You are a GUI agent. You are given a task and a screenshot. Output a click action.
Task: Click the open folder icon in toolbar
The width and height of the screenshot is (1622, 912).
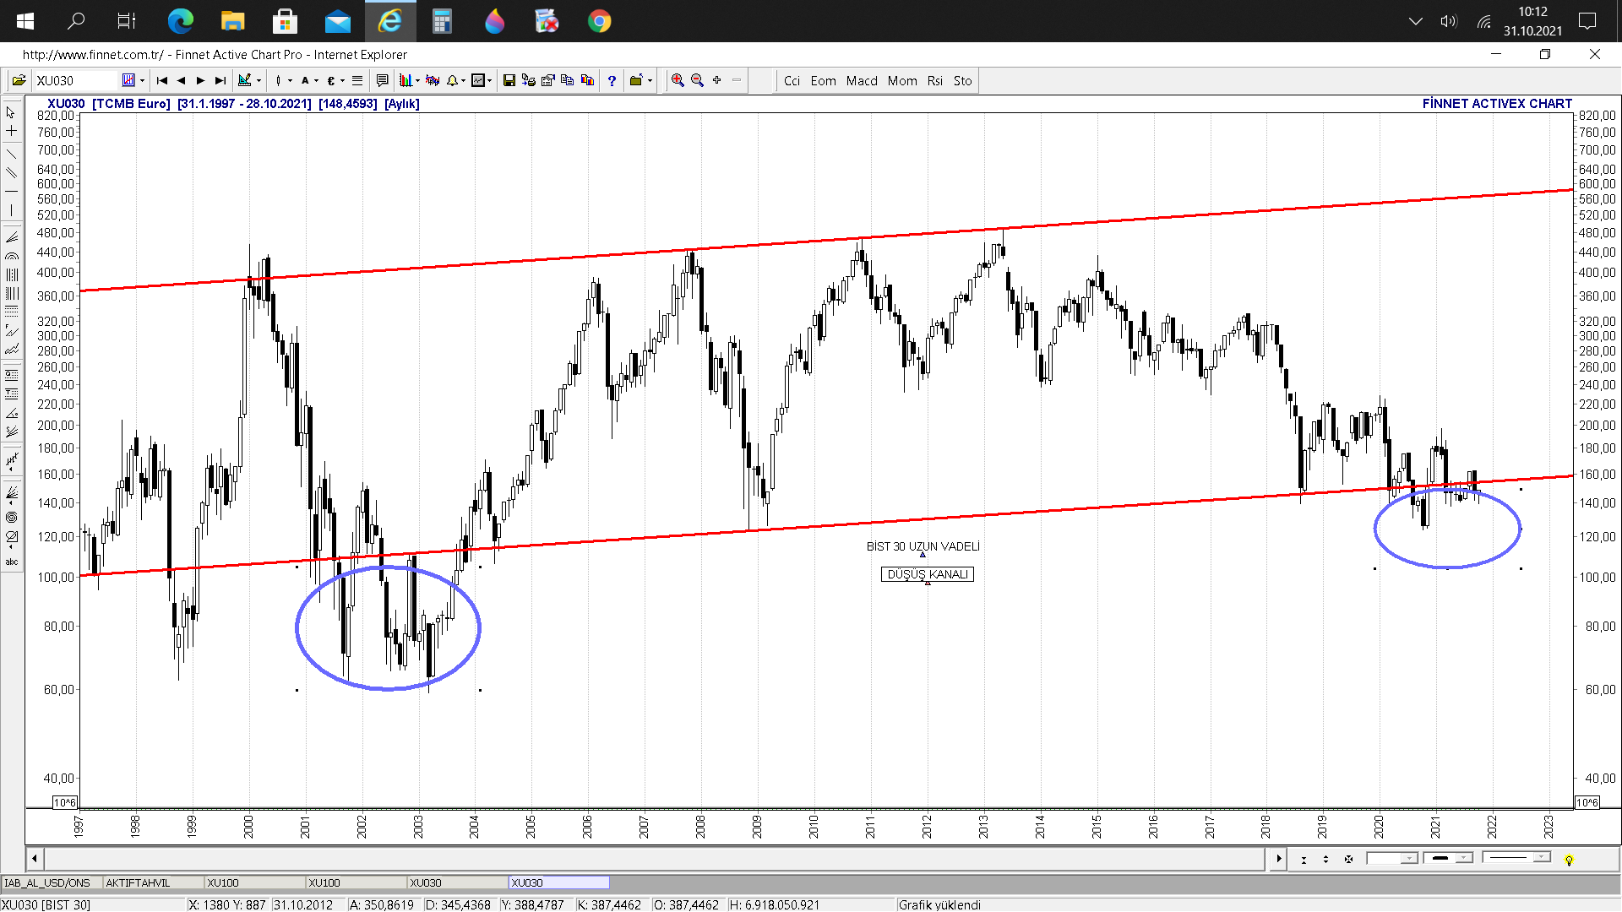coord(19,81)
